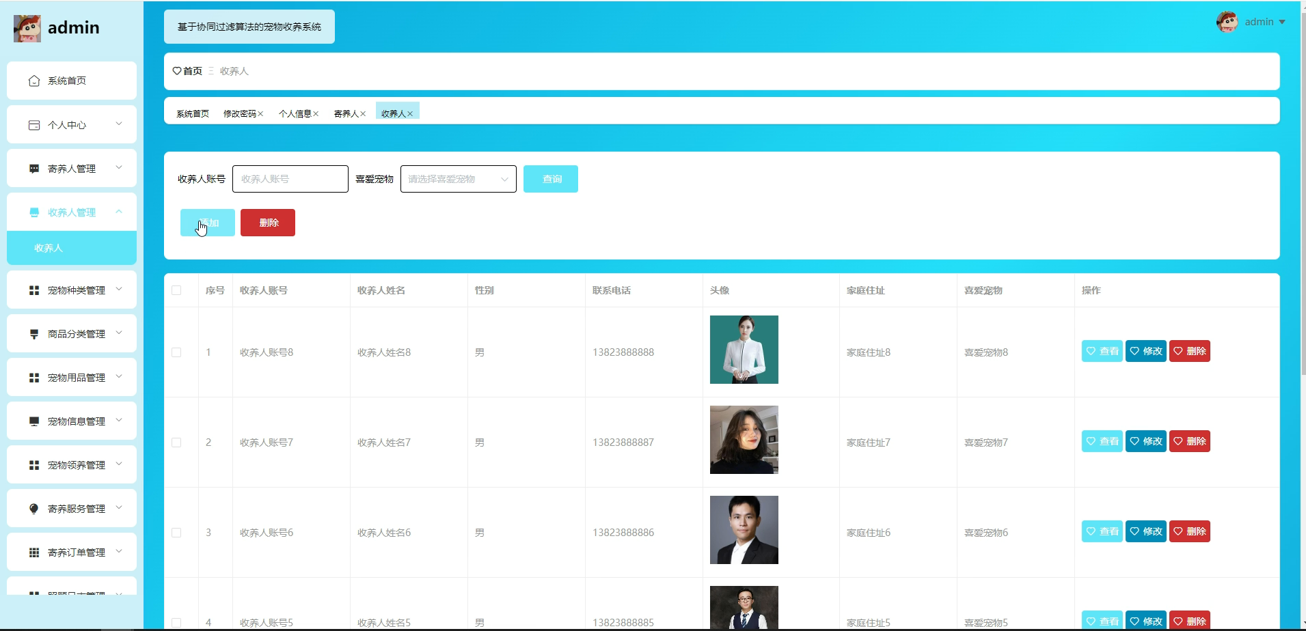Viewport: 1306px width, 631px height.
Task: Focus the 收养人账号 search input
Action: 290,179
